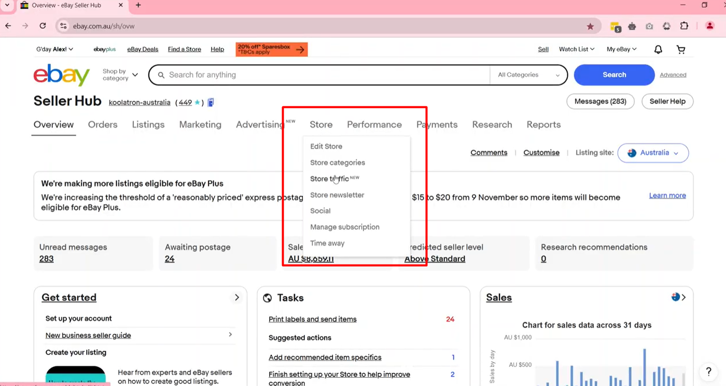Viewport: 726px width, 386px height.
Task: Choose Store categories in the dropdown
Action: point(338,162)
